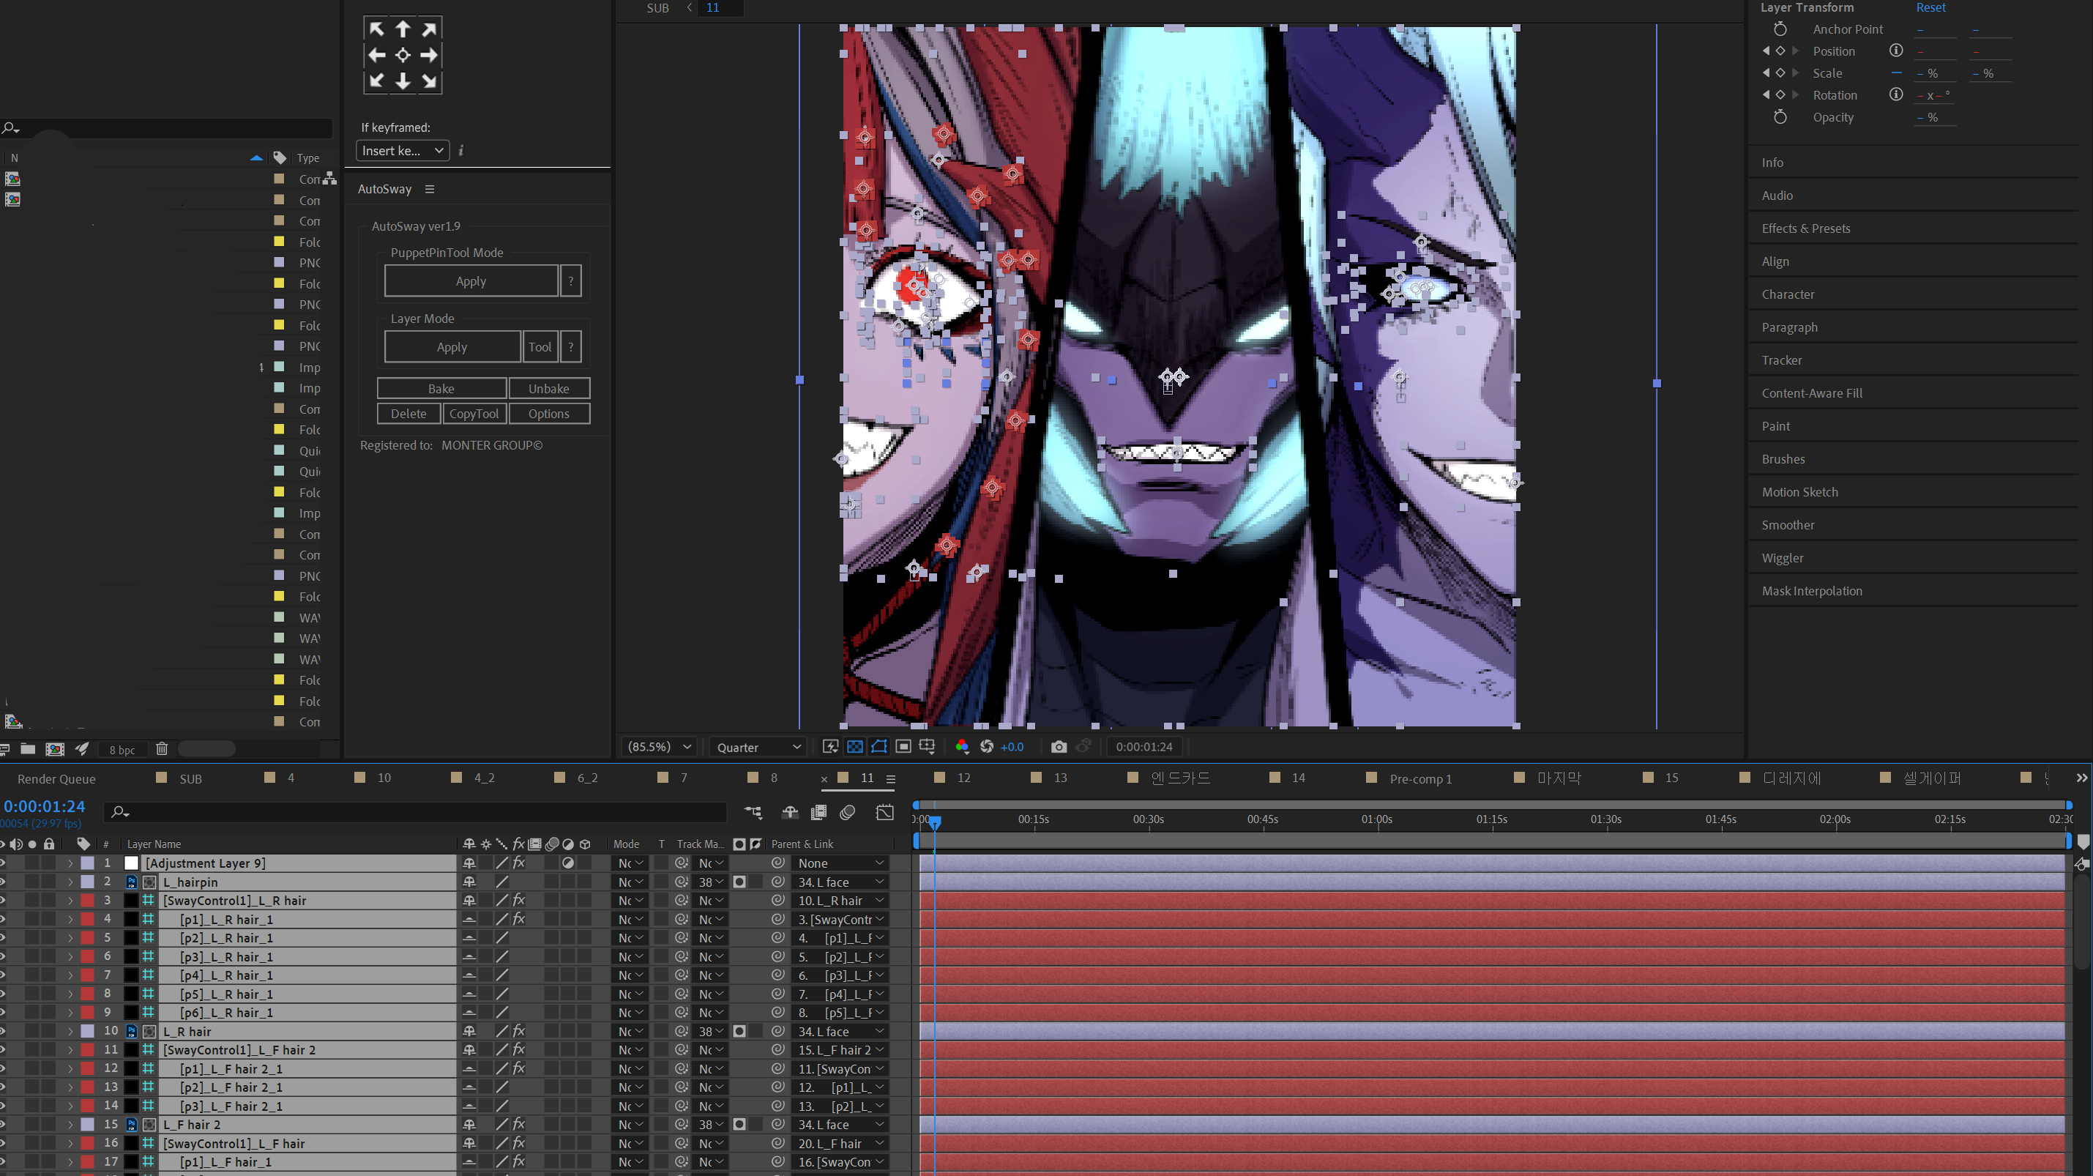Screen dimensions: 2093x1176
Task: Click the label color swatch of Adjustment Layer 9
Action: tap(88, 863)
